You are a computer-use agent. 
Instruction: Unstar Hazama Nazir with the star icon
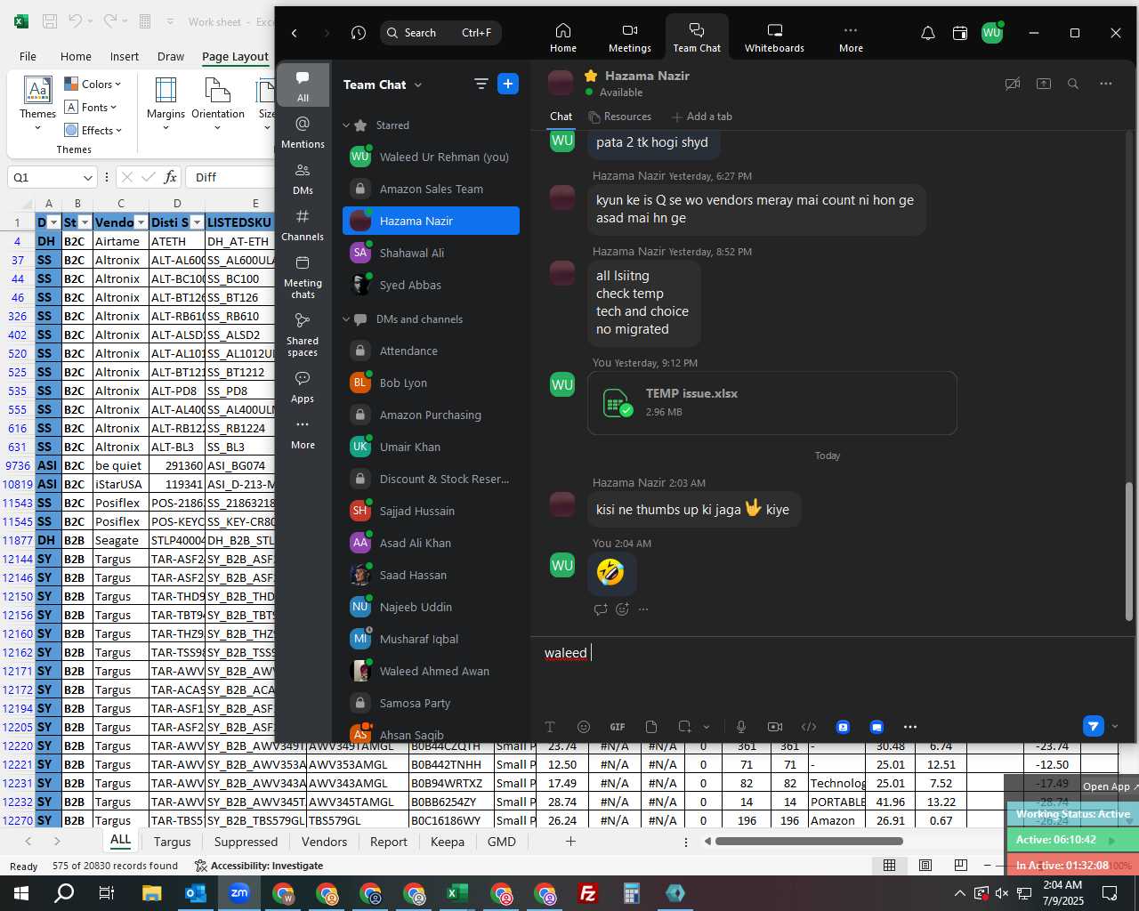click(x=590, y=76)
